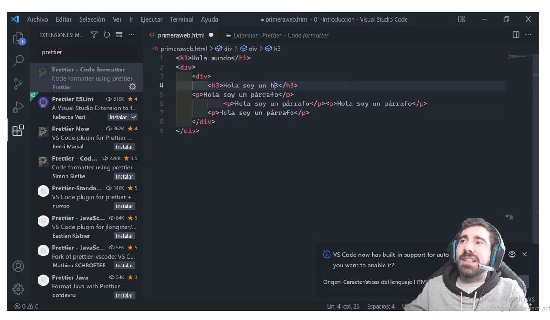Select Prettier Now extension entry
This screenshot has height=320, width=550.
point(87,137)
